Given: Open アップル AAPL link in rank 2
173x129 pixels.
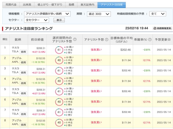Looking at the screenshot, I should pos(17,60).
